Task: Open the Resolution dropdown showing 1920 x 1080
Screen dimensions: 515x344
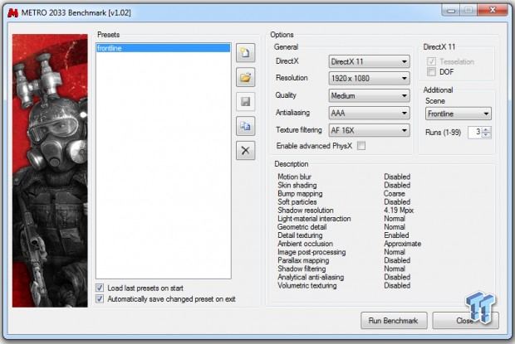Action: 369,78
